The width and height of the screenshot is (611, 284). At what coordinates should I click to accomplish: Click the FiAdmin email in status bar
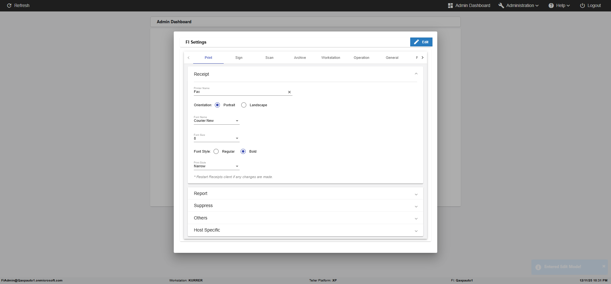32,281
